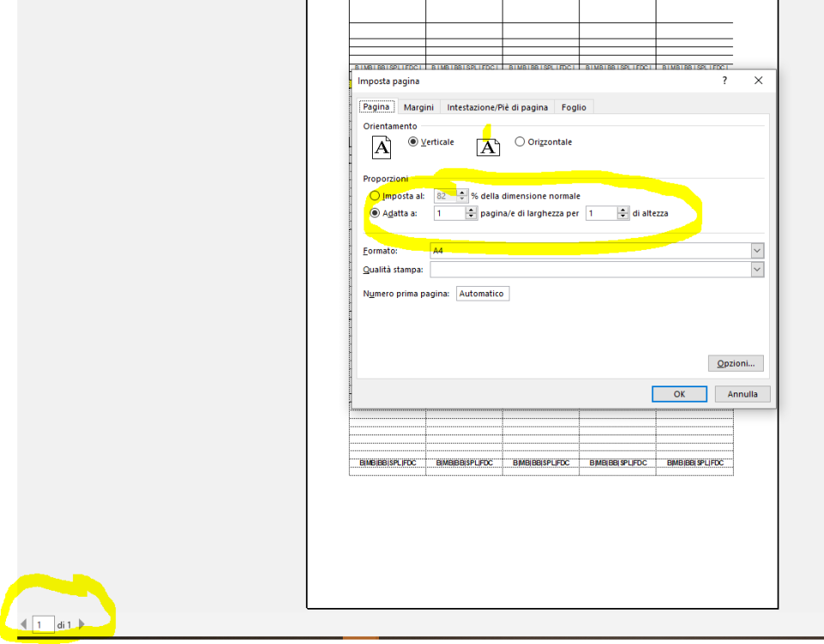Image resolution: width=824 pixels, height=644 pixels.
Task: Decrease pages tall spinner down arrow
Action: (623, 216)
